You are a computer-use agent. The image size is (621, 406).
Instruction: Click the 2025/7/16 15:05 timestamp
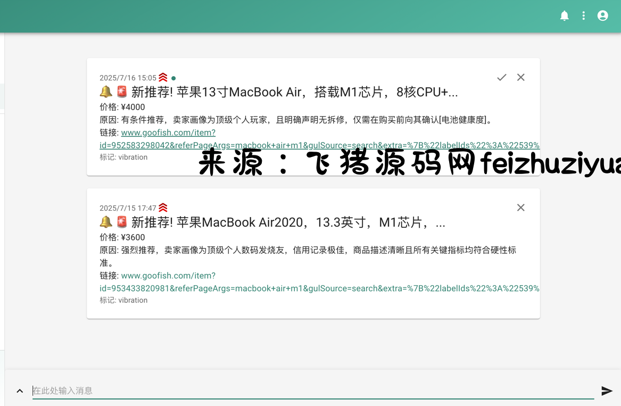(128, 78)
